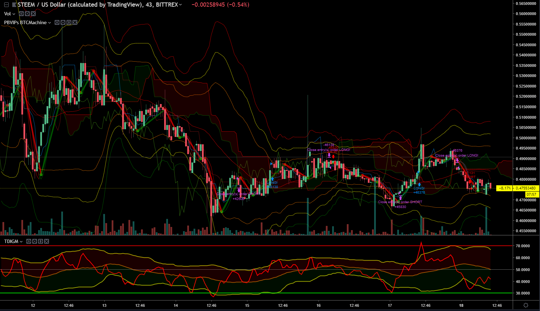The width and height of the screenshot is (540, 311).
Task: Click the date label 12 on time axis
Action: pyautogui.click(x=33, y=305)
